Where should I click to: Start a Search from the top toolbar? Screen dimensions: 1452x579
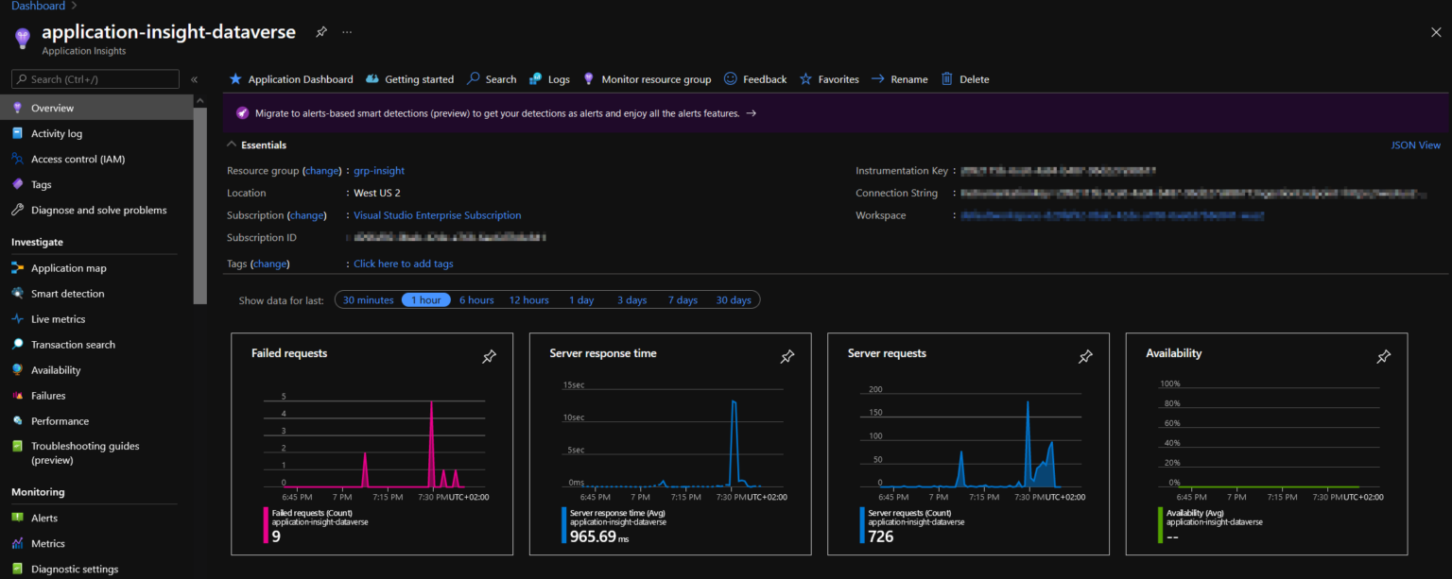(x=498, y=78)
